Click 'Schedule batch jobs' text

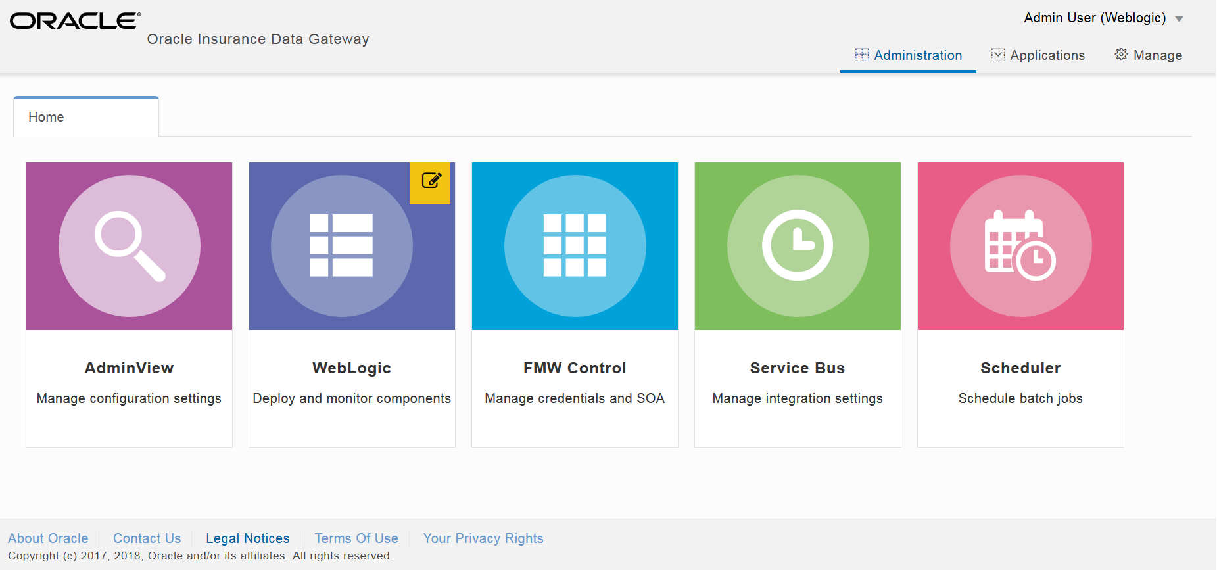click(1020, 398)
